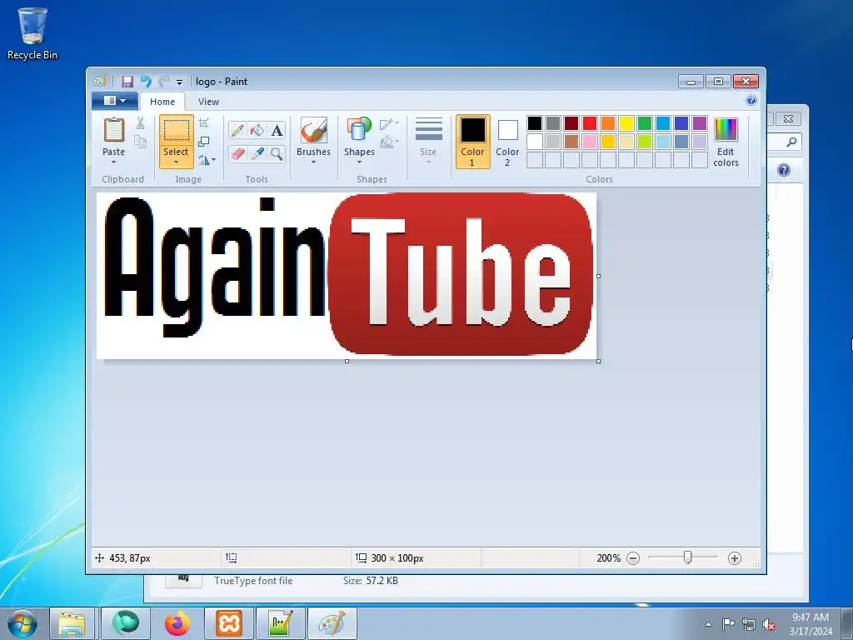Pick the orange color swatch
This screenshot has width=853, height=640.
[x=608, y=123]
